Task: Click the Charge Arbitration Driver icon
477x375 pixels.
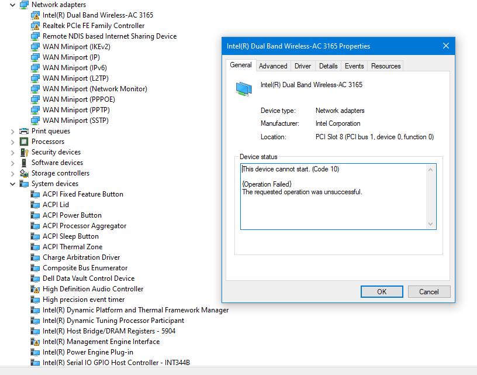Action: coord(35,257)
